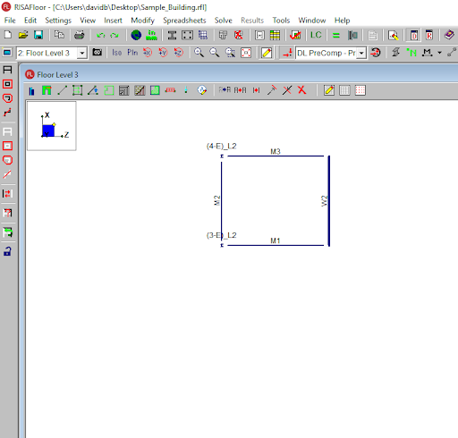Select member M3 beam in the plan
This screenshot has width=458, height=438.
[276, 156]
